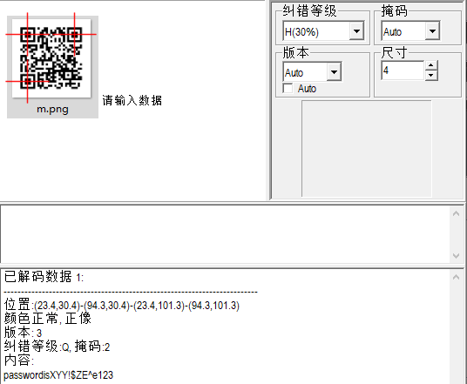Decrease 尺寸 value with down arrow
The height and width of the screenshot is (384, 467).
[431, 75]
